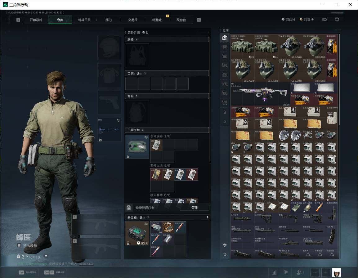Click the Ctrl F hint button

pyautogui.click(x=54, y=272)
